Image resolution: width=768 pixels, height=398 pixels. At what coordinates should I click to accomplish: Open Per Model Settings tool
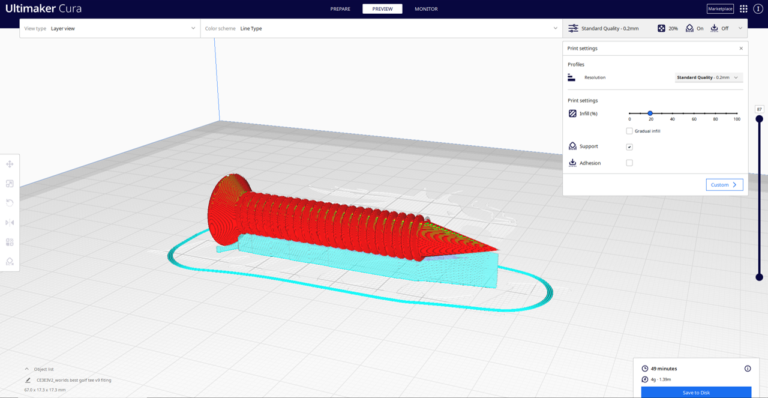pyautogui.click(x=10, y=242)
